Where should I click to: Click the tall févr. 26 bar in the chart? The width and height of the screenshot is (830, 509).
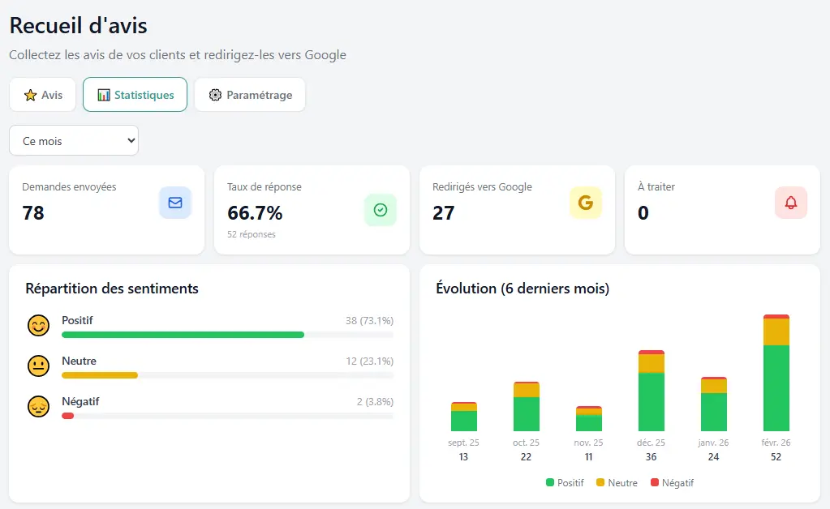(776, 373)
